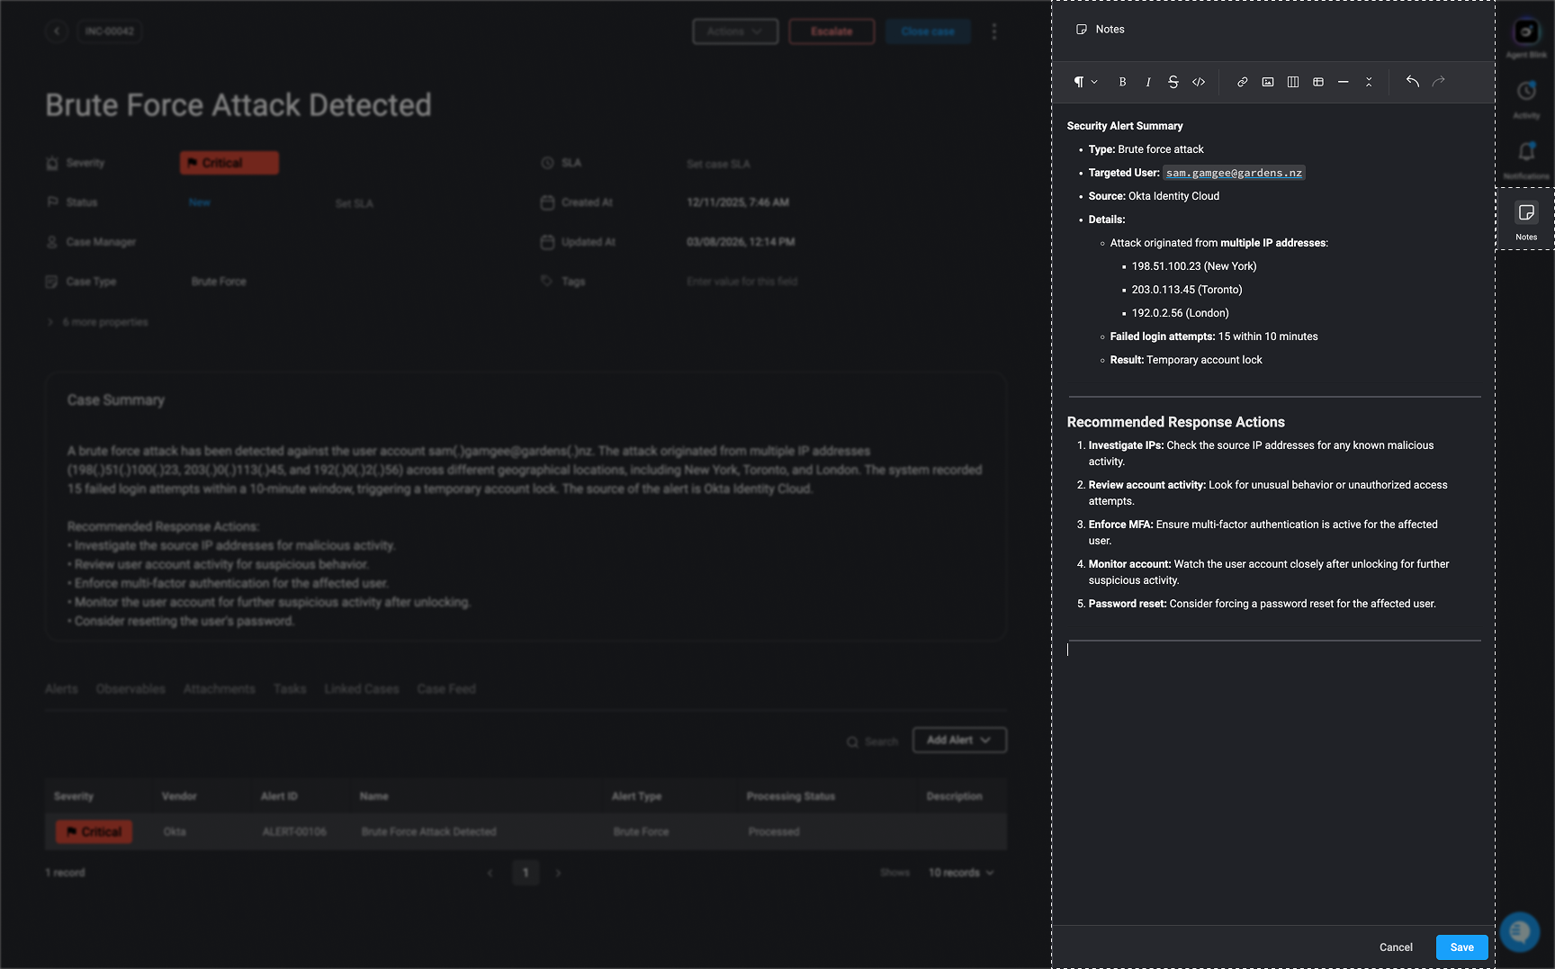Expand the Actions dropdown menu

734,31
